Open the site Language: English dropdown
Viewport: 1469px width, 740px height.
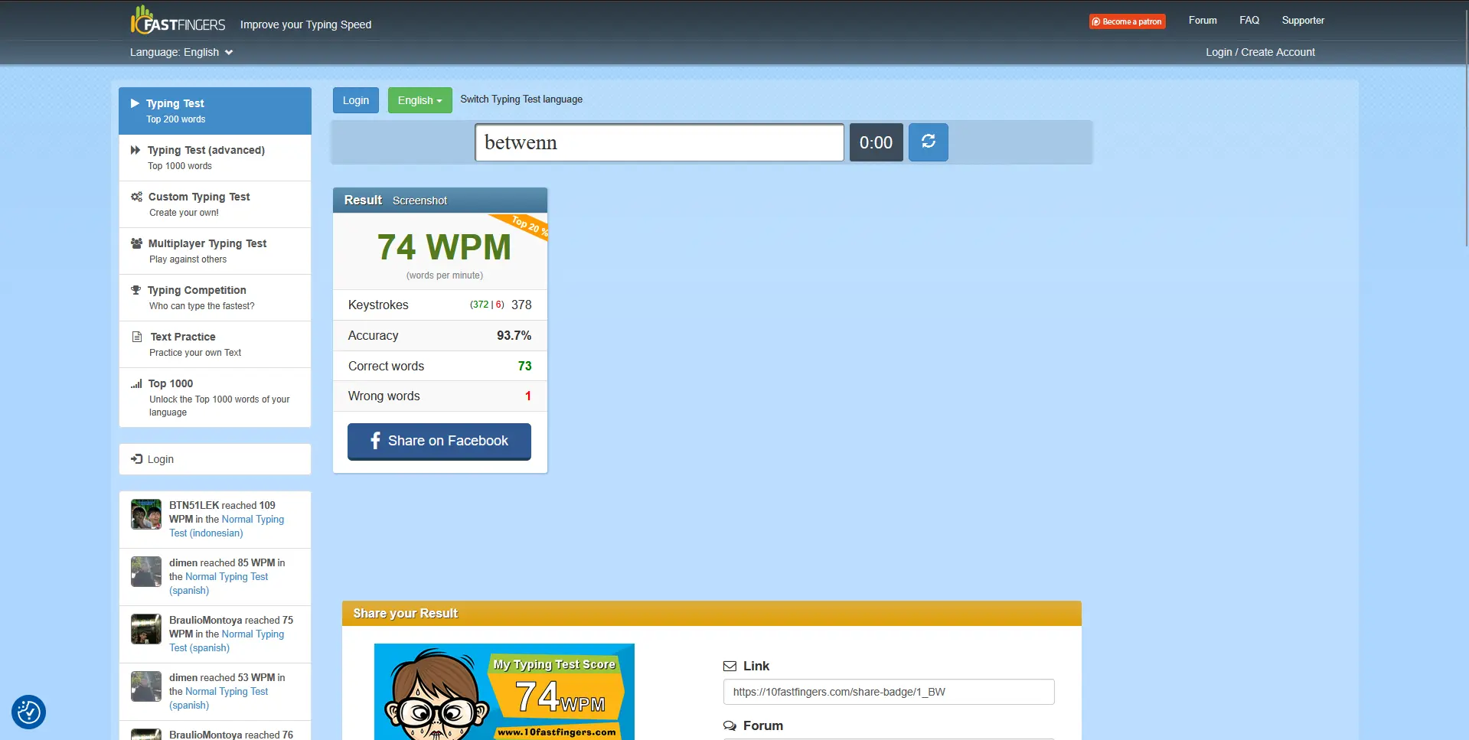(181, 52)
